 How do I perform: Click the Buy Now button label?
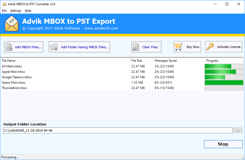pyautogui.click(x=193, y=47)
